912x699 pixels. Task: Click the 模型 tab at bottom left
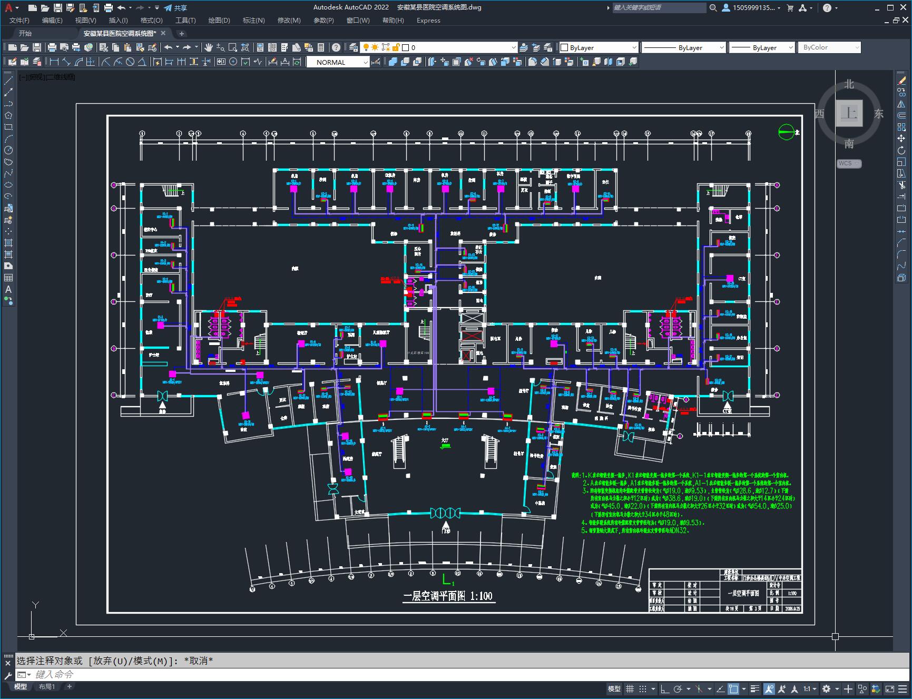click(x=21, y=686)
